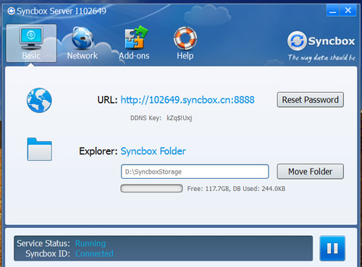The width and height of the screenshot is (362, 267).
Task: Open the Basic tab
Action: tap(31, 43)
